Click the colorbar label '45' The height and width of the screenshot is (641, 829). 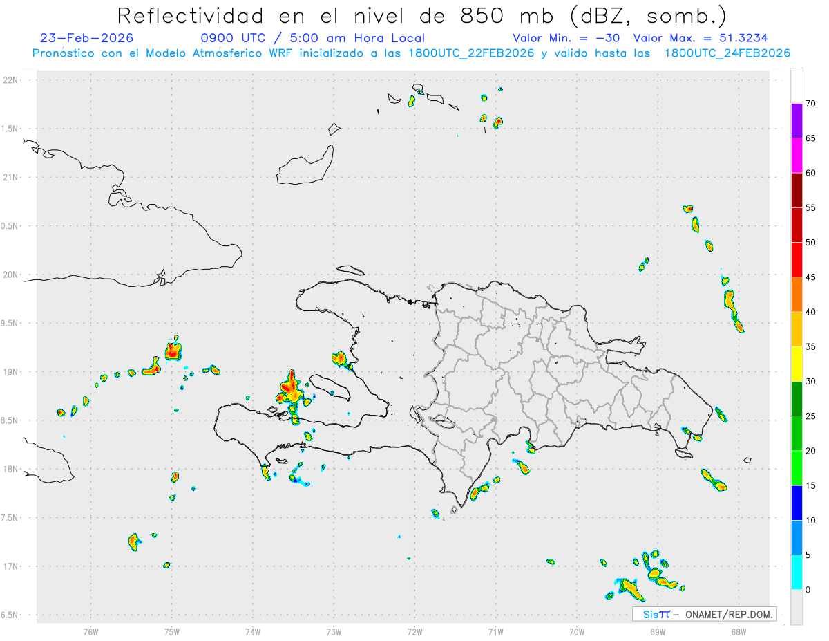[x=811, y=277]
